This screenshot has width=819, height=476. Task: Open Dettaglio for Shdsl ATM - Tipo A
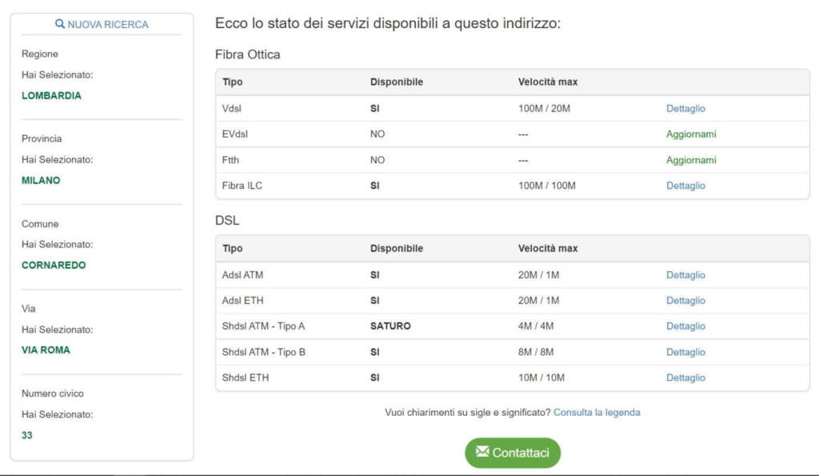tap(685, 326)
